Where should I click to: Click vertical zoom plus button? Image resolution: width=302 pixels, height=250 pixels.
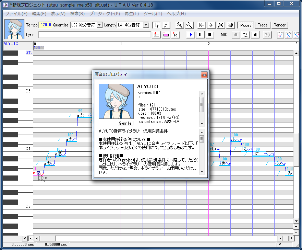[296, 232]
